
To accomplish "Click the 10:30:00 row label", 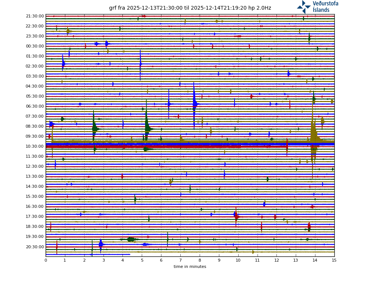I will (x=35, y=147).
